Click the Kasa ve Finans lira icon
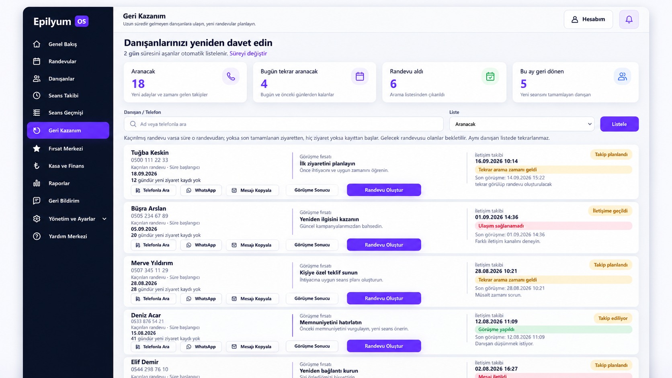This screenshot has width=672, height=378. point(37,166)
